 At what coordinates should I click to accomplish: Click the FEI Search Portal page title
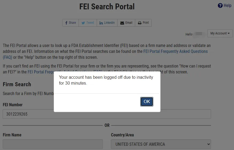click(107, 6)
